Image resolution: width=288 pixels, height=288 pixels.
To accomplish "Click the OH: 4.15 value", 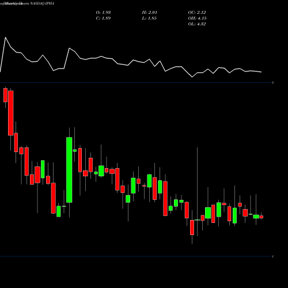I will pos(197,18).
